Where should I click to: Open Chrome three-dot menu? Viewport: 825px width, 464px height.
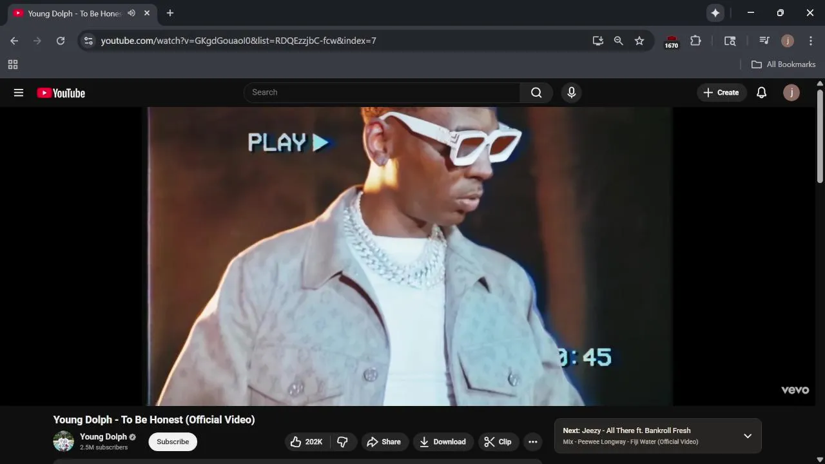point(811,41)
